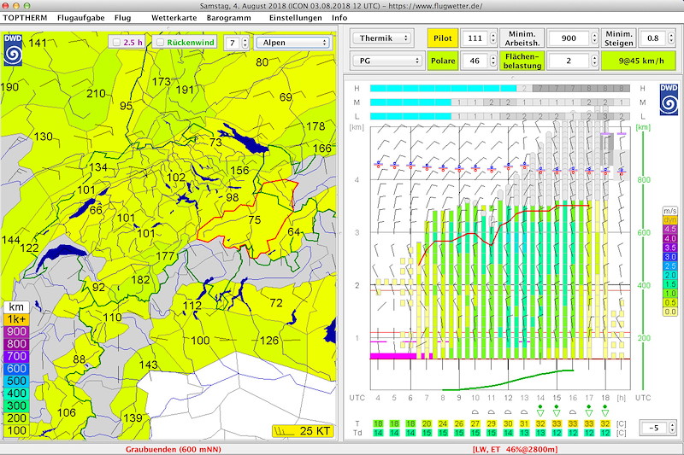The width and height of the screenshot is (684, 455).
Task: Open the Alpen region dropdown
Action: pyautogui.click(x=292, y=42)
